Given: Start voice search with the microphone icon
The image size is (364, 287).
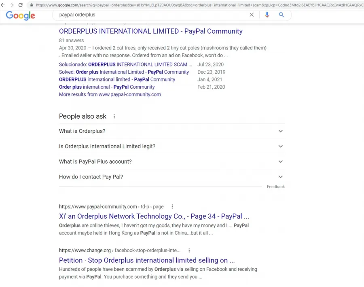Looking at the screenshot, I should click(267, 15).
